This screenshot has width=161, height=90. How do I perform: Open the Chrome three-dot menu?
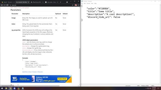tap(79, 5)
